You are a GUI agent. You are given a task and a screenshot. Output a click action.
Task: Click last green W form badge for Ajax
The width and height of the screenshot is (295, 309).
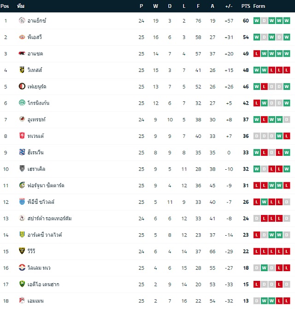[x=287, y=20]
